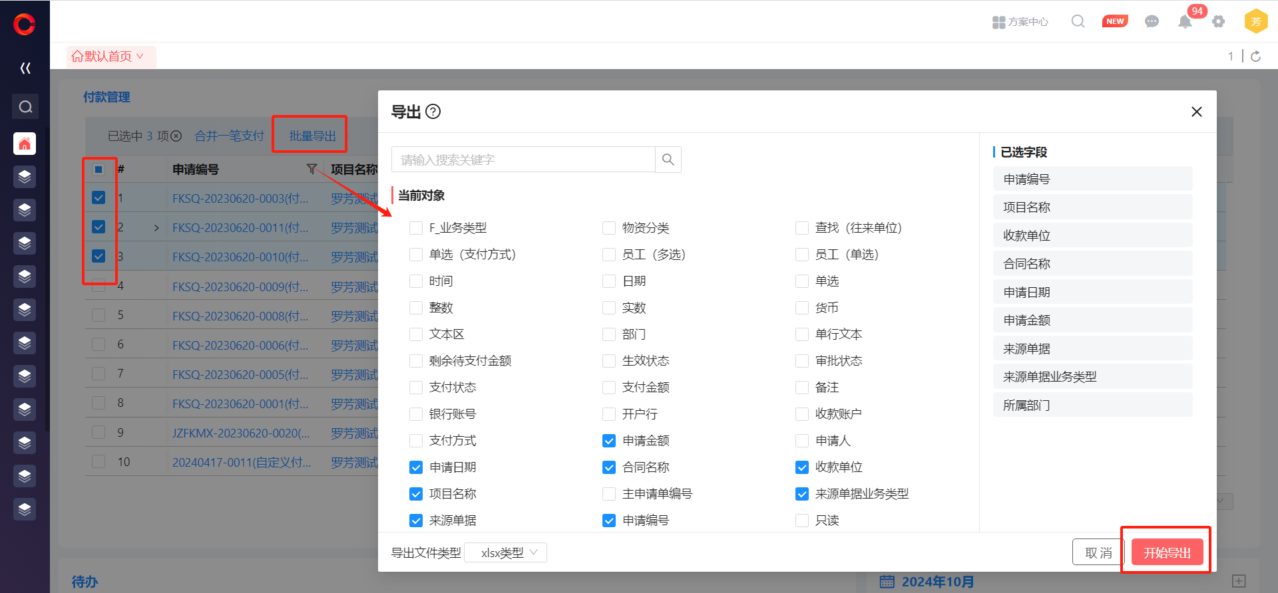
Task: Click the help question mark beside 导出
Action: [x=433, y=112]
